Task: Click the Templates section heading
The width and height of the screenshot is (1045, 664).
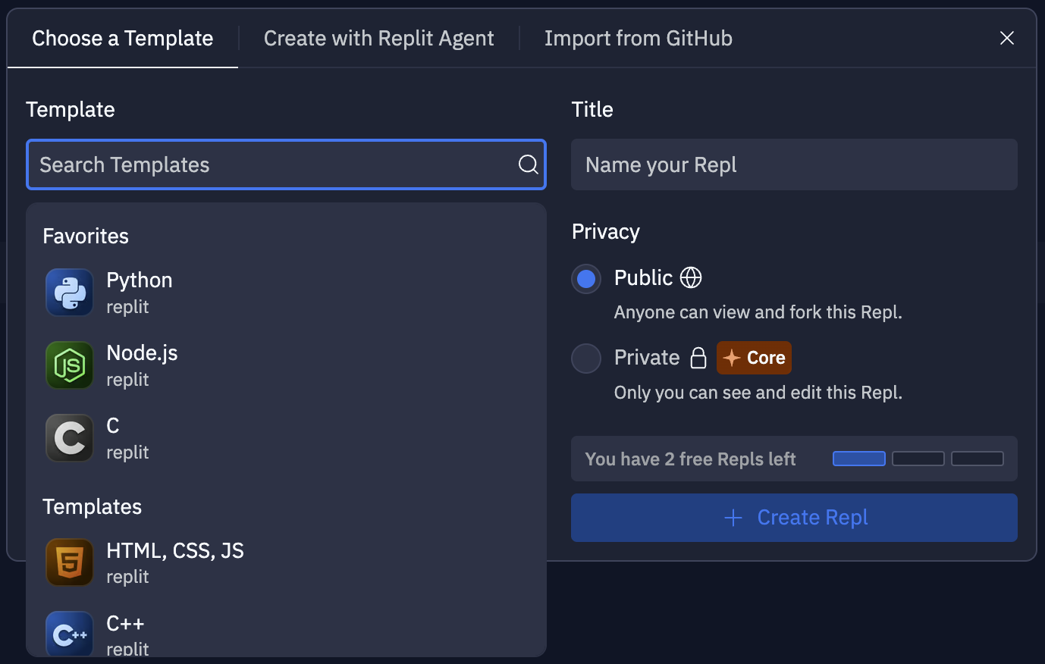Action: click(92, 506)
